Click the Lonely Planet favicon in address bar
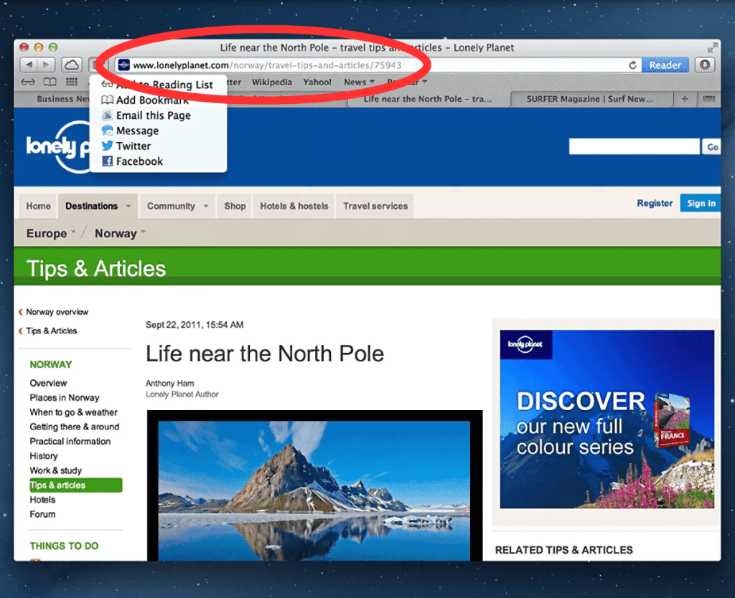 tap(123, 65)
